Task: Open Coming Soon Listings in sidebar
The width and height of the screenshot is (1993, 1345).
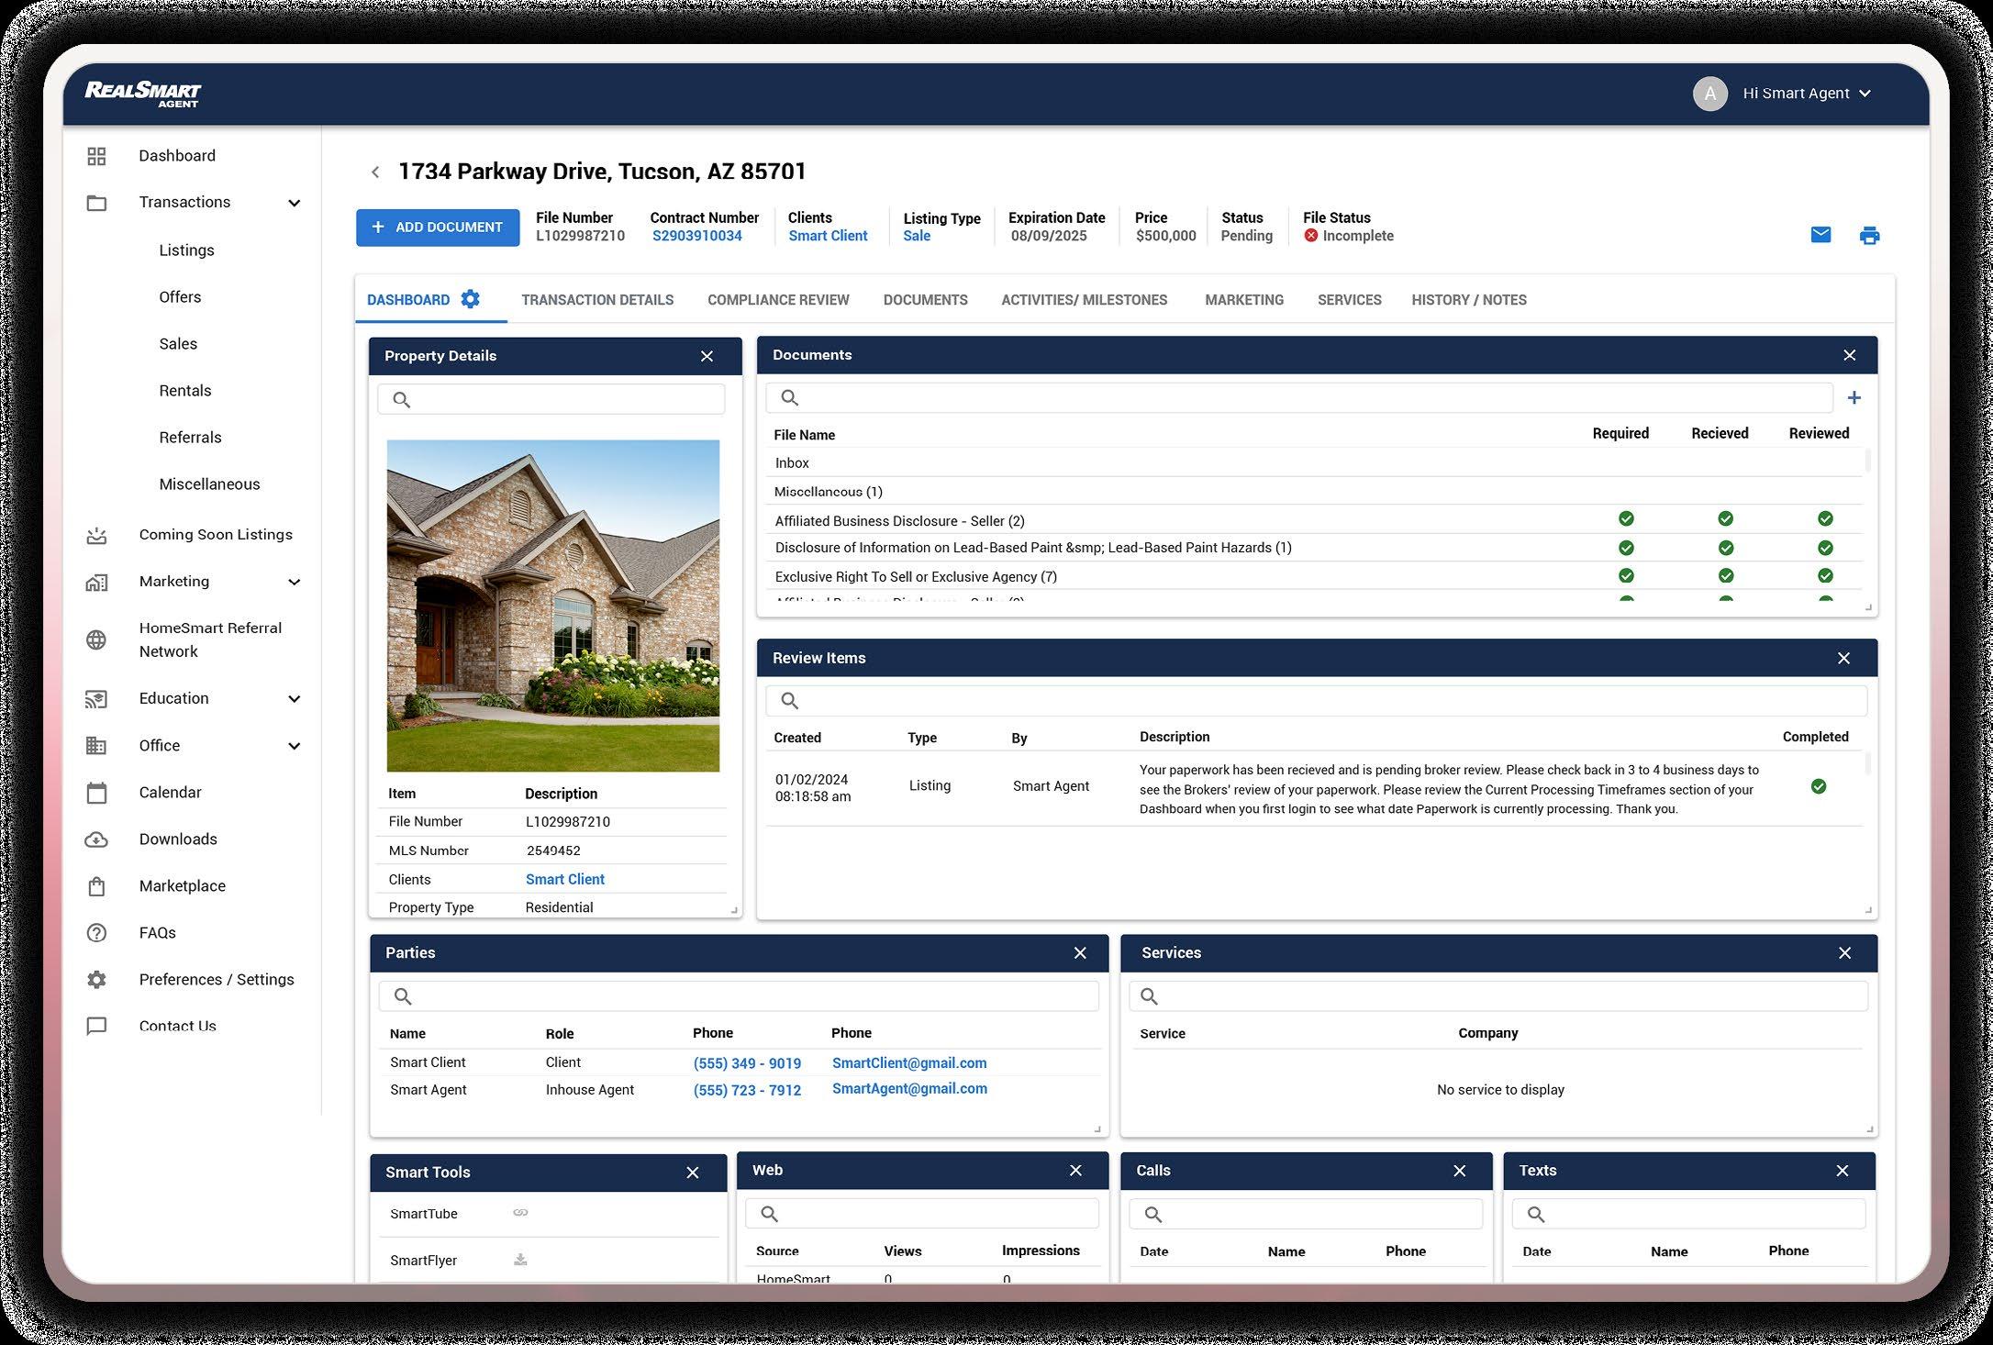Action: [216, 534]
